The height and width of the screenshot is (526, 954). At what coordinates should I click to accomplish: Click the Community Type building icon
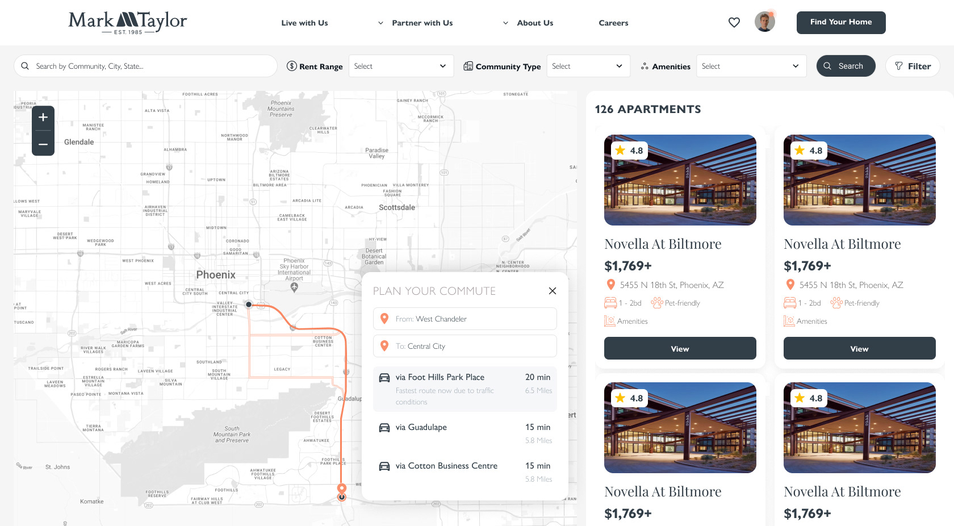point(468,66)
